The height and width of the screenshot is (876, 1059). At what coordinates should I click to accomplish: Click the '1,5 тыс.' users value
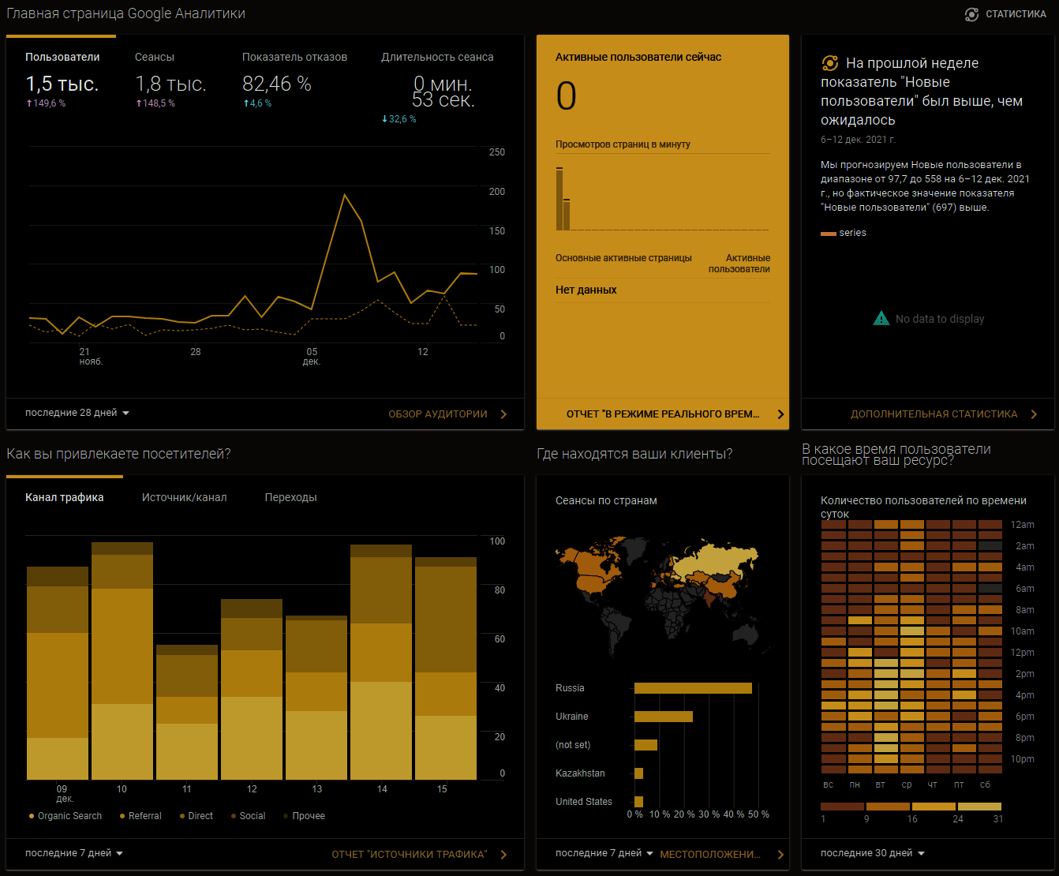(x=62, y=84)
